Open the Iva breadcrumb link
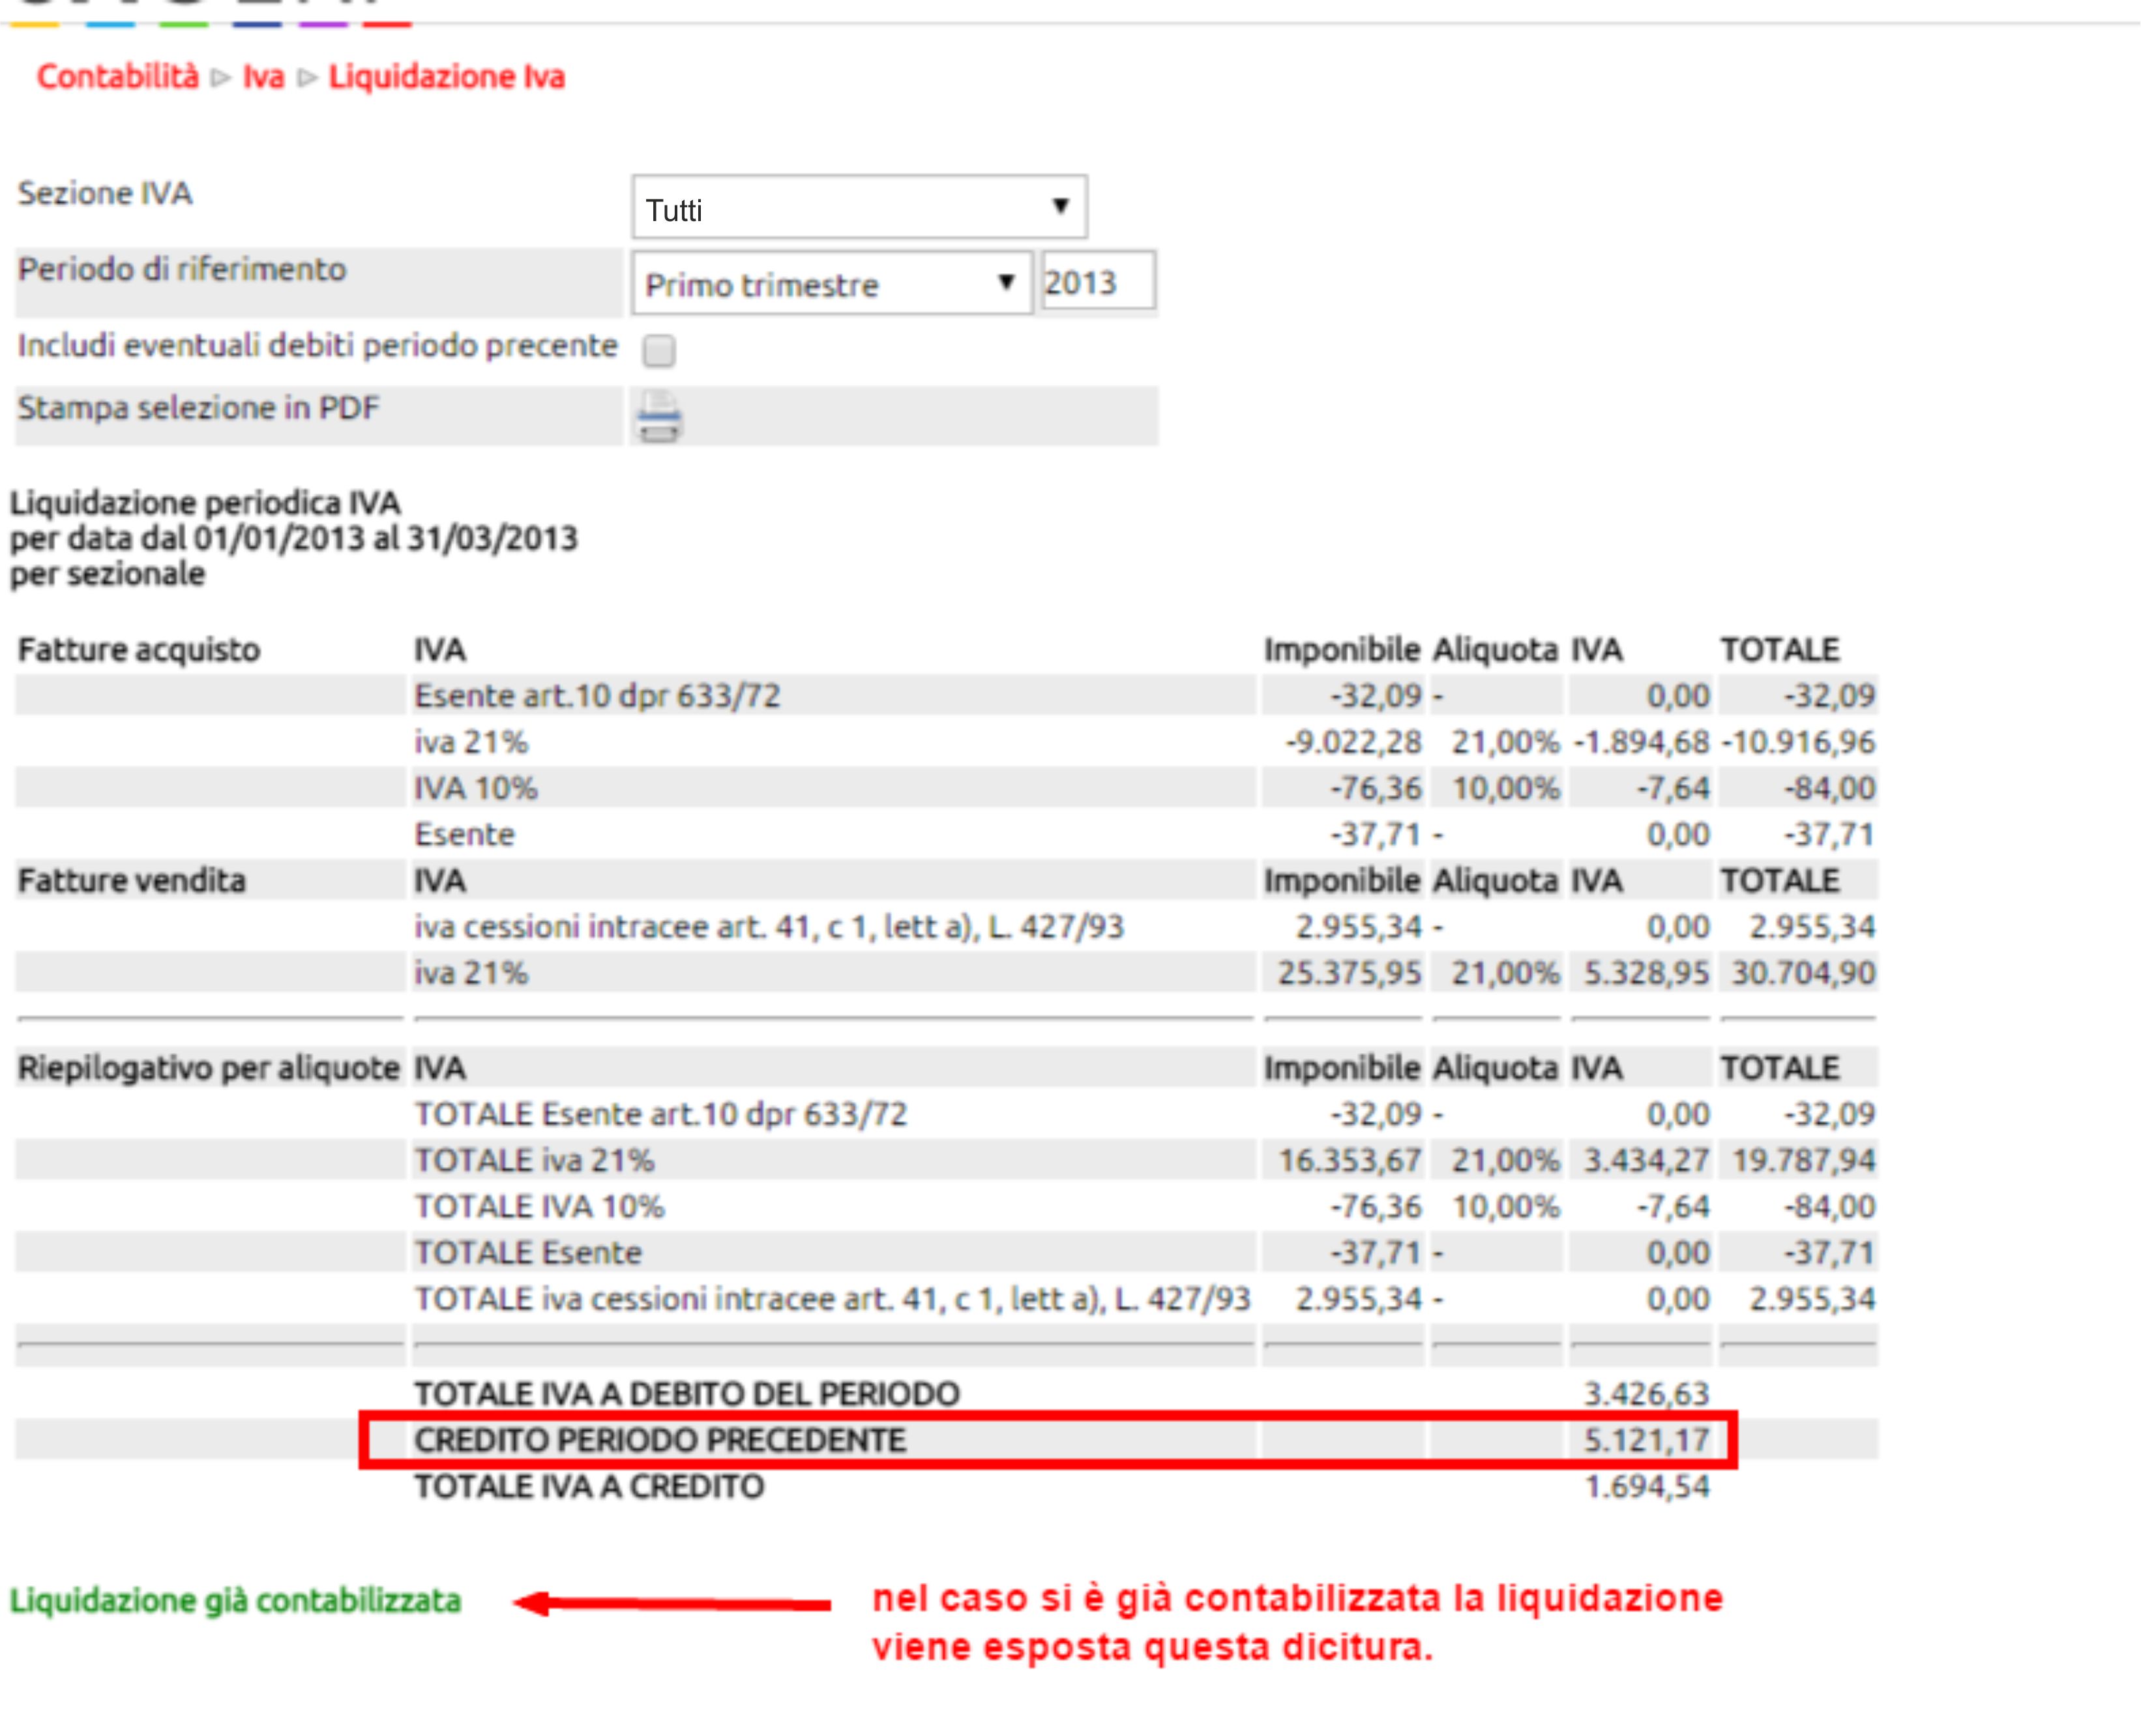Screen dimensions: 2141x1736 click(263, 77)
